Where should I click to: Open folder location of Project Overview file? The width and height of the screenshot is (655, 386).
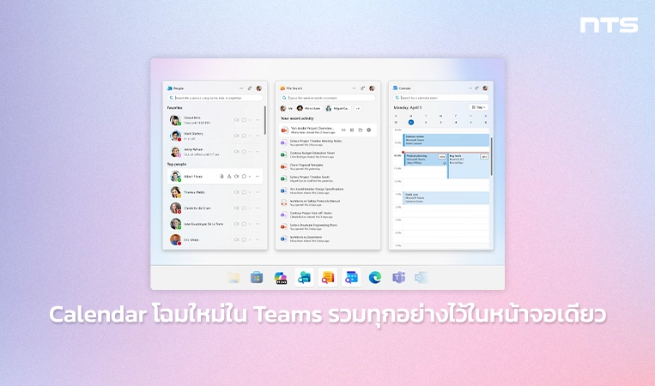360,130
